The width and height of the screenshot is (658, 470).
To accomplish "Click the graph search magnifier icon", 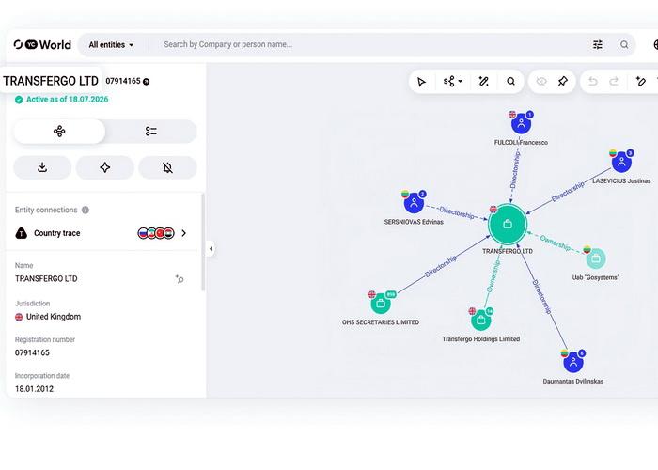I will [510, 81].
